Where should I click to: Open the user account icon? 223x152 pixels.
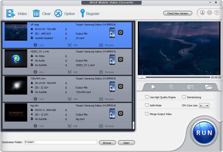tap(203, 13)
